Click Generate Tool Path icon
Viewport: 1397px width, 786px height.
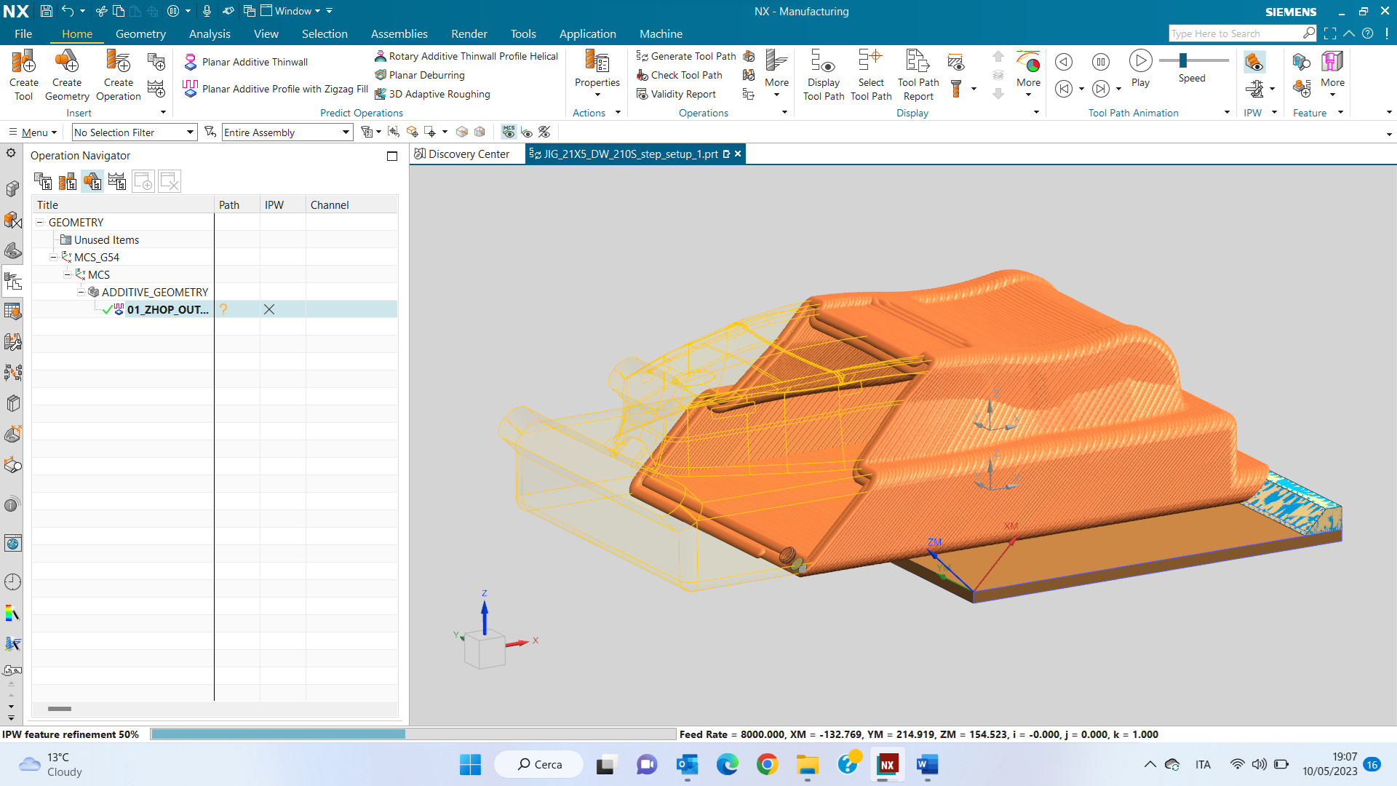pos(642,56)
